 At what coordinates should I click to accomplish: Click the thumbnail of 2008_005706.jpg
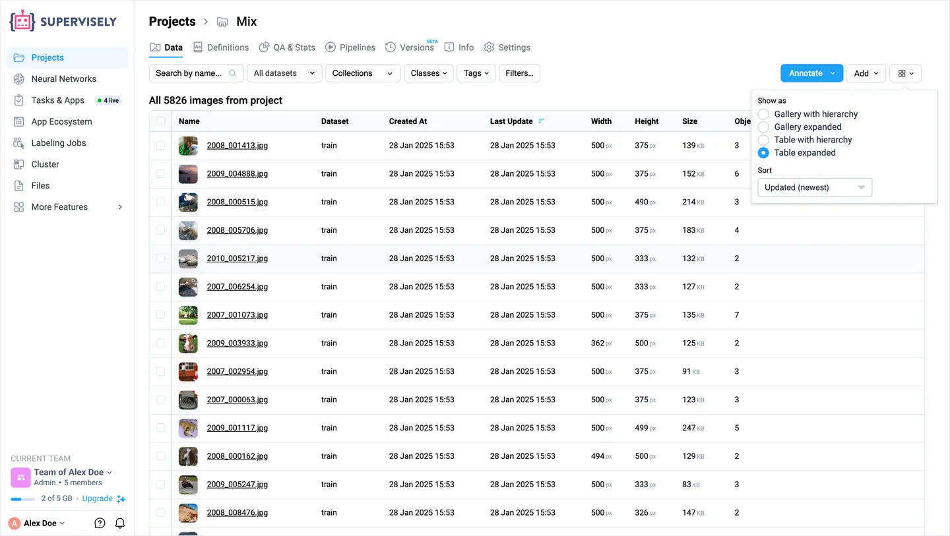coord(188,231)
